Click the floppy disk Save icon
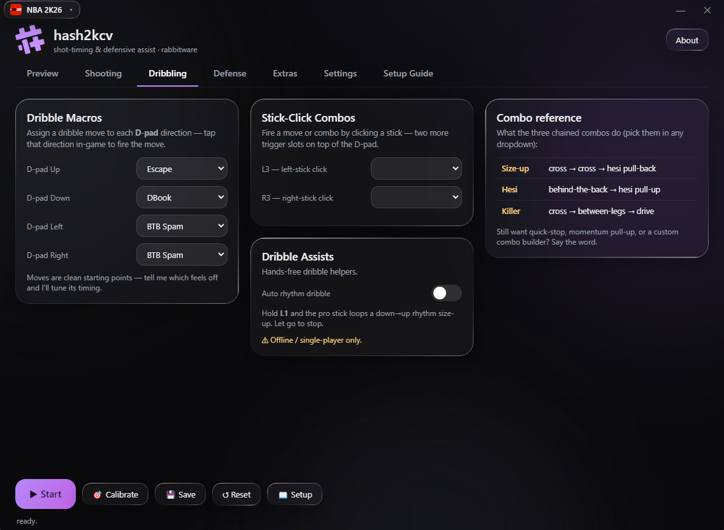Image resolution: width=724 pixels, height=530 pixels. [x=170, y=495]
